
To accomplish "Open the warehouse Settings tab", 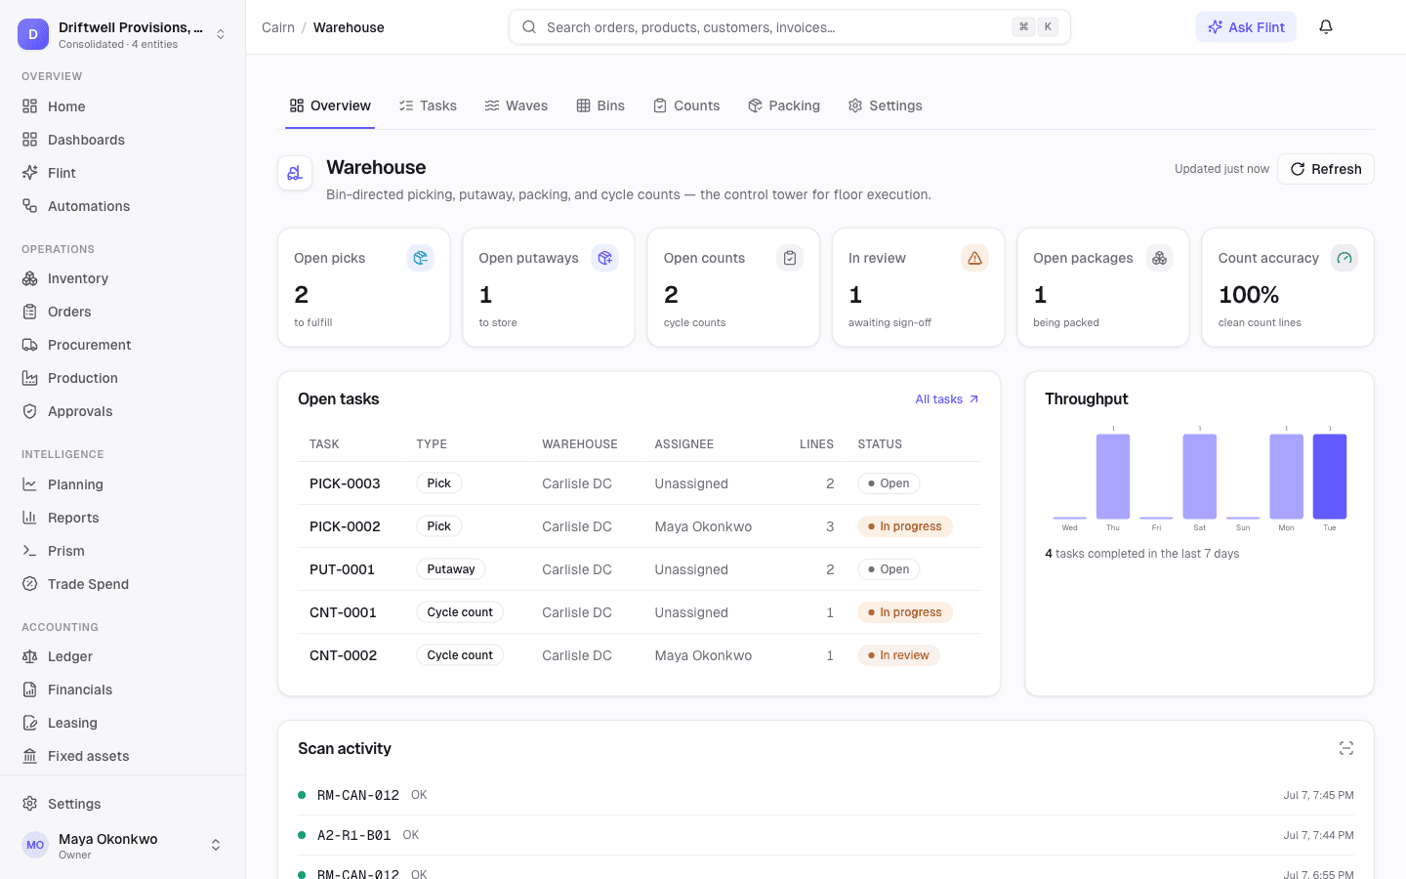I will (x=886, y=105).
